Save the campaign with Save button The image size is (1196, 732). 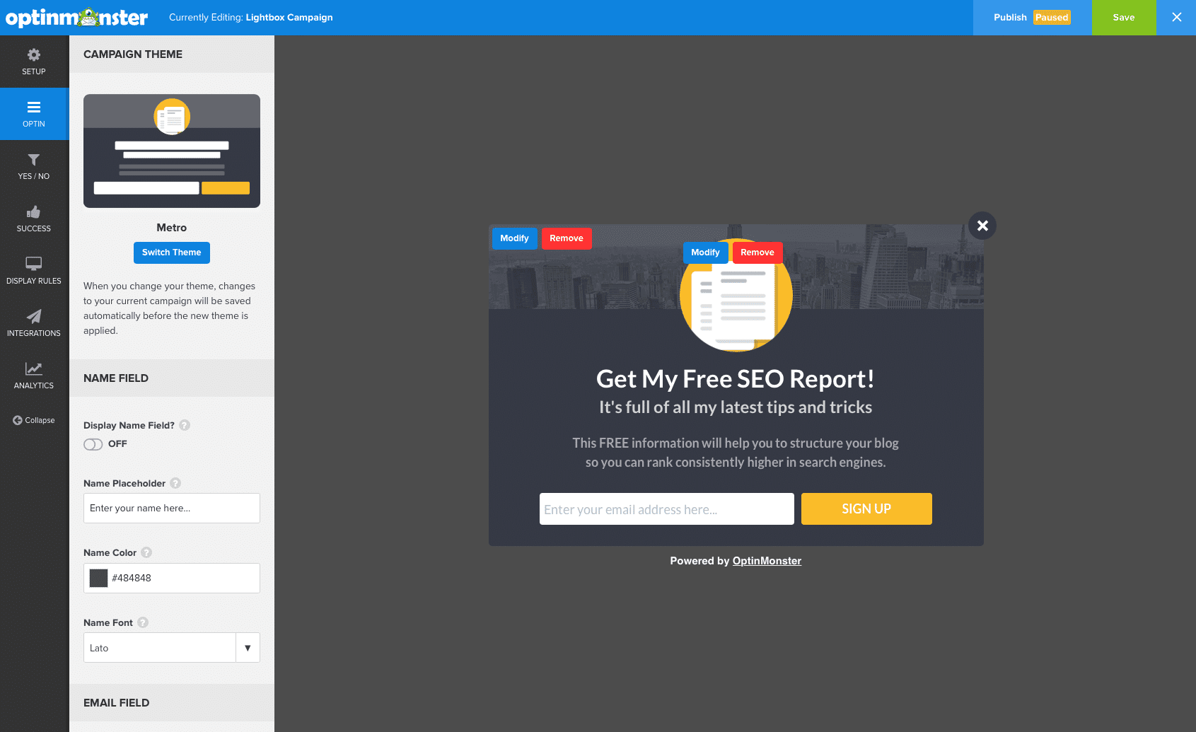click(1123, 18)
